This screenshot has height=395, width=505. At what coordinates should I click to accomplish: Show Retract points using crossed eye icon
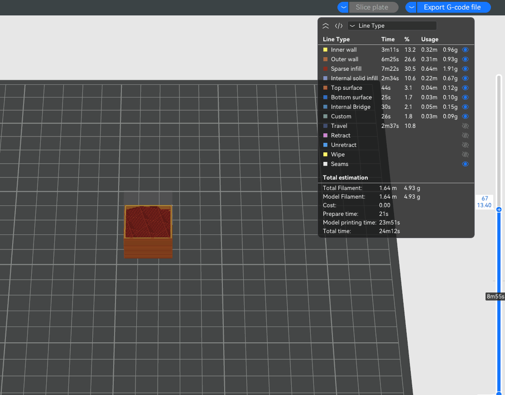[465, 136]
